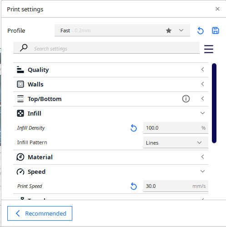Open the Profile dropdown
Screen dimensions: 226x227
(x=122, y=30)
